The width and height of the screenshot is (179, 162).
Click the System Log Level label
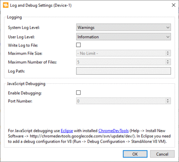point(24,28)
